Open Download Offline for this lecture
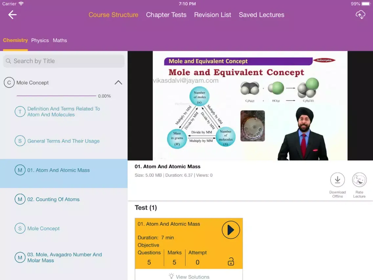 [x=338, y=180]
